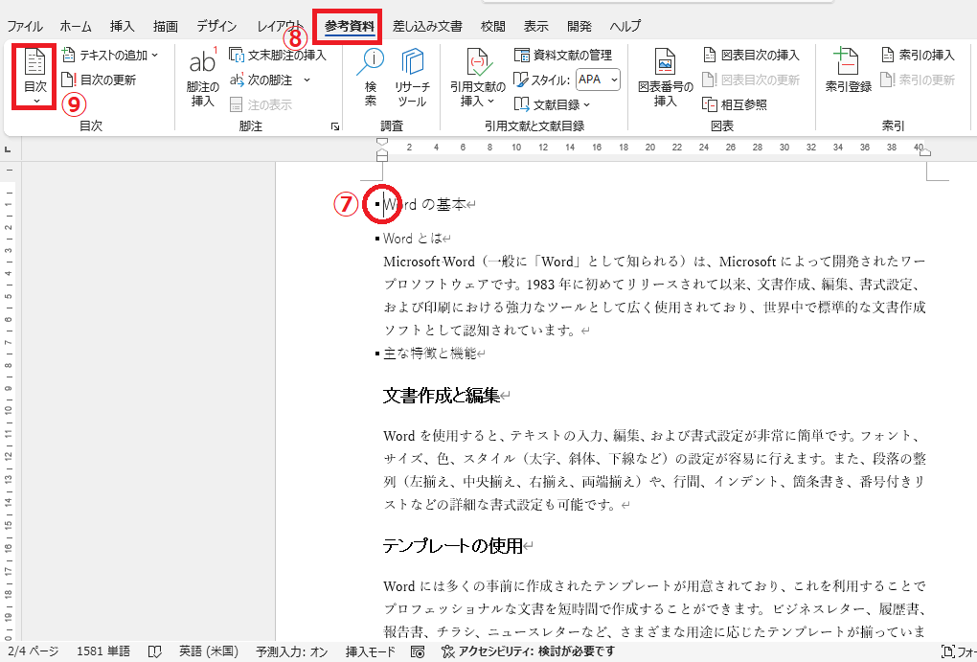The image size is (977, 662).
Task: Expand the 文献目録 dropdown arrow
Action: click(x=587, y=104)
